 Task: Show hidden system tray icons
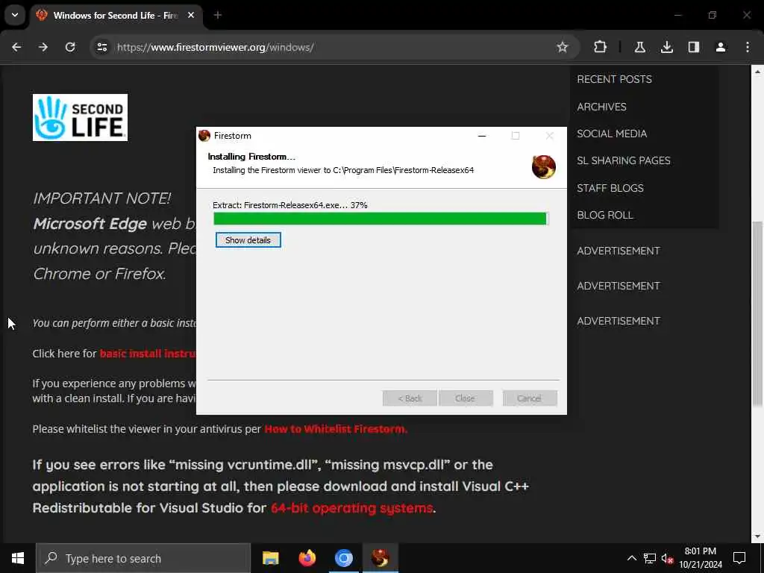pyautogui.click(x=631, y=558)
